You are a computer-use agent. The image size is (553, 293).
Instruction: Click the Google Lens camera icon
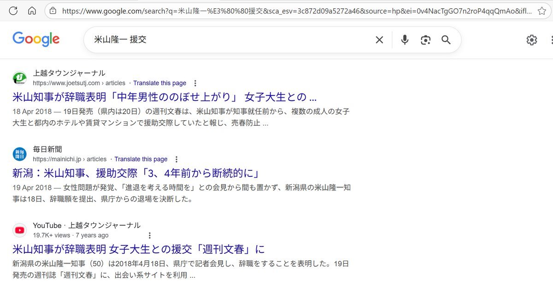tap(425, 40)
